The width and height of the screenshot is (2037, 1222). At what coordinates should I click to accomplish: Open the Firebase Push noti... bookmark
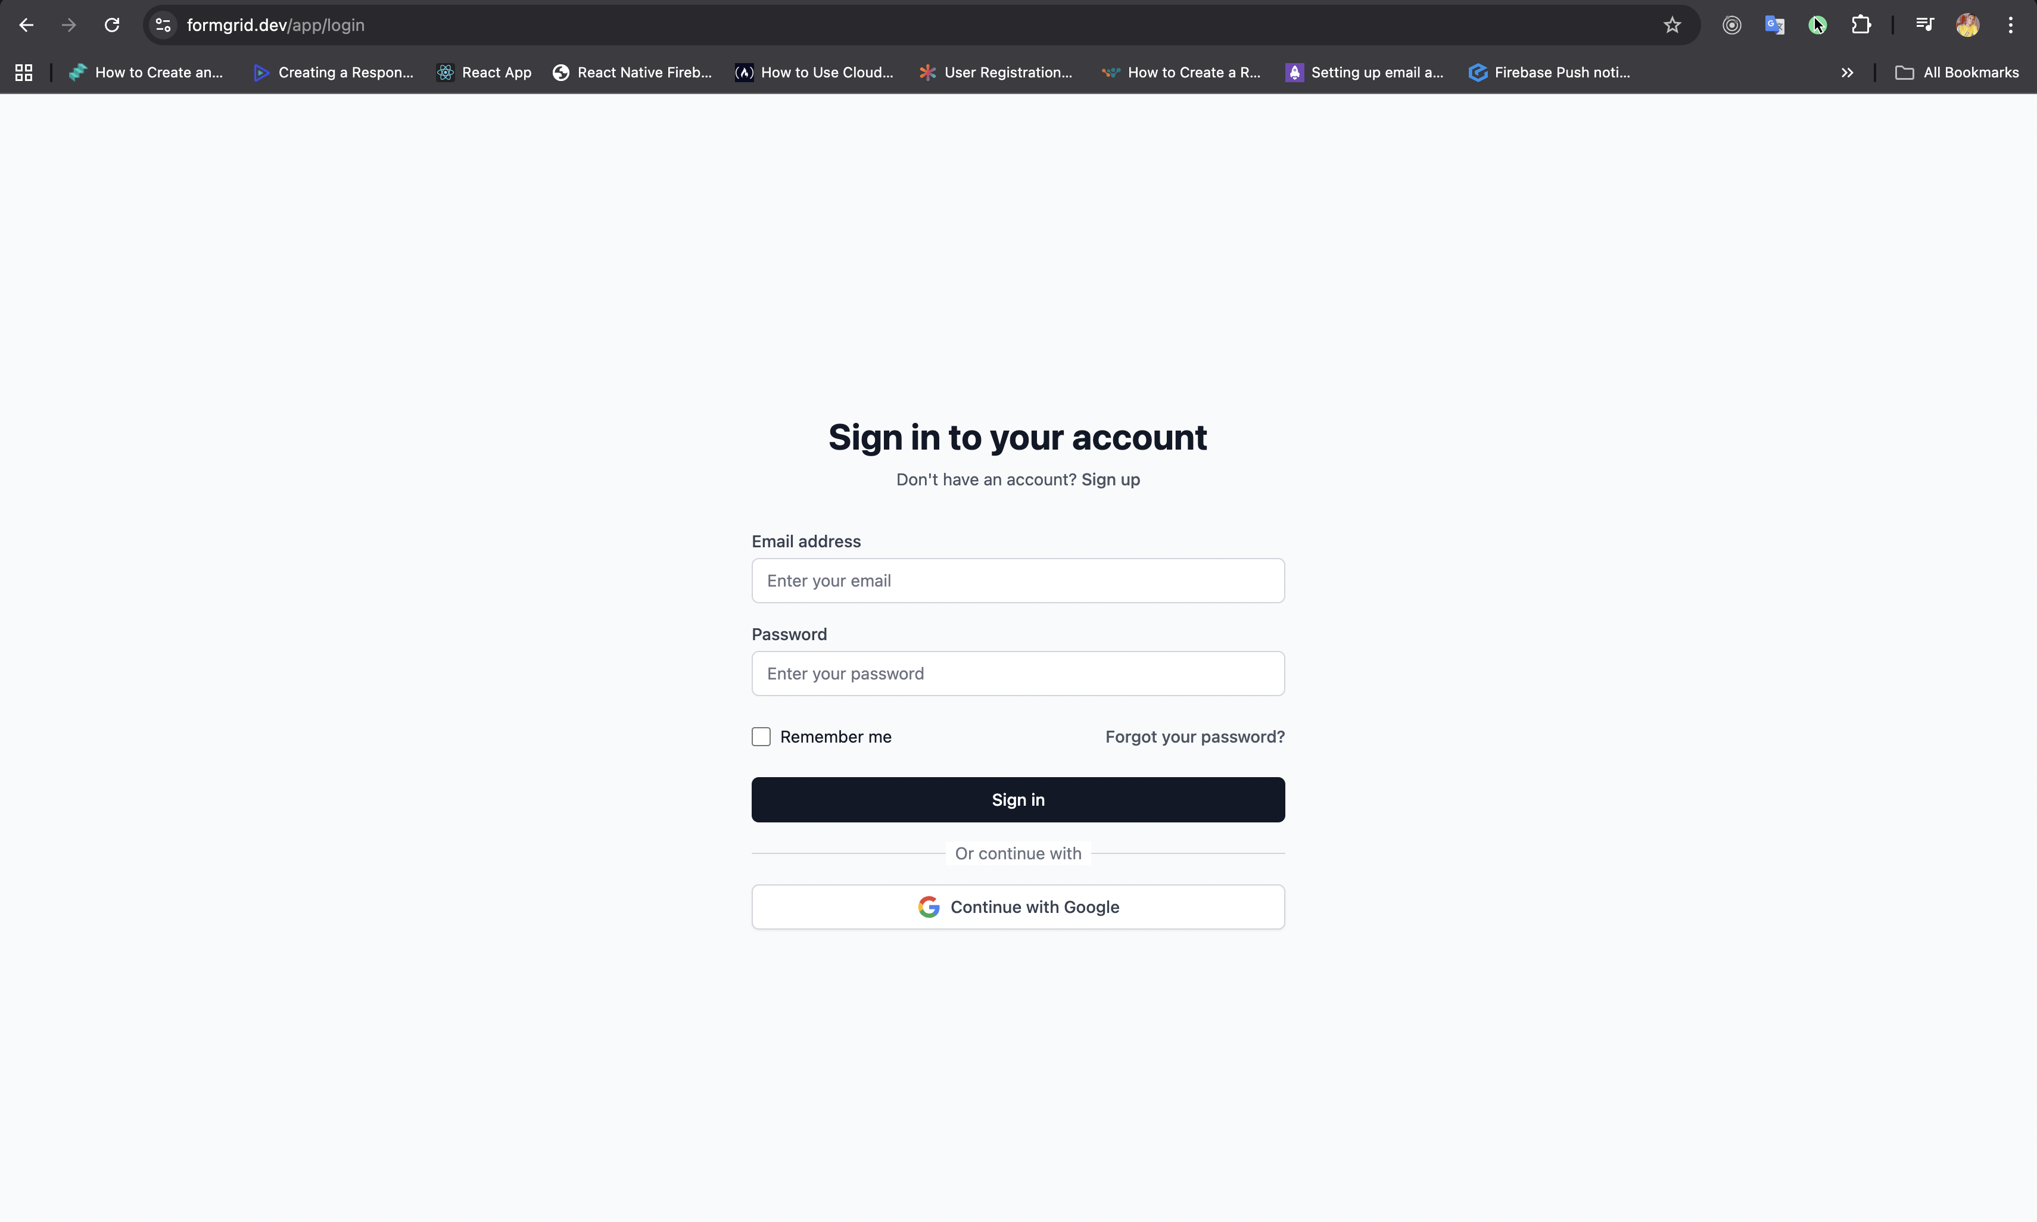pos(1550,73)
